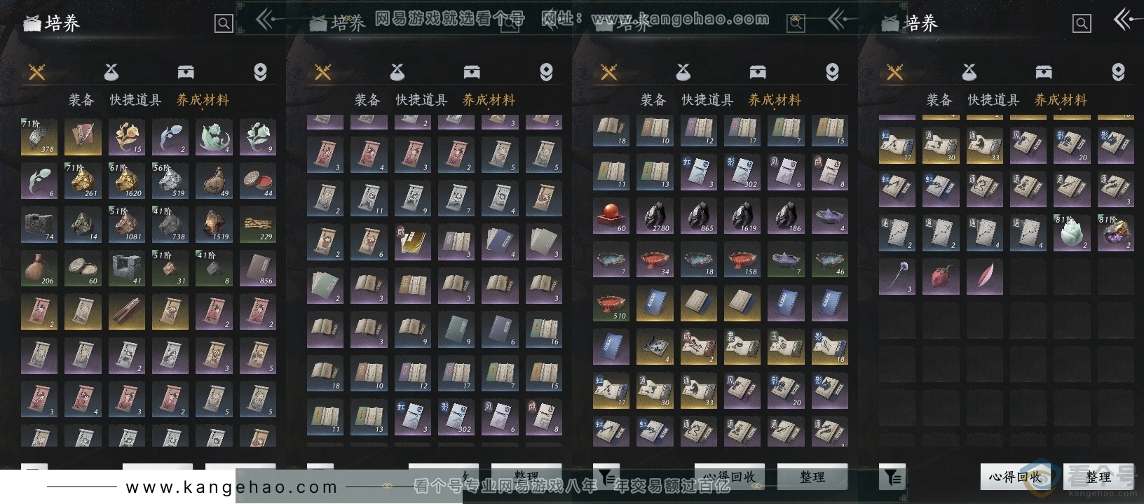This screenshot has height=504, width=1144.
Task: Select the pouch item with count 49
Action: coord(214,181)
